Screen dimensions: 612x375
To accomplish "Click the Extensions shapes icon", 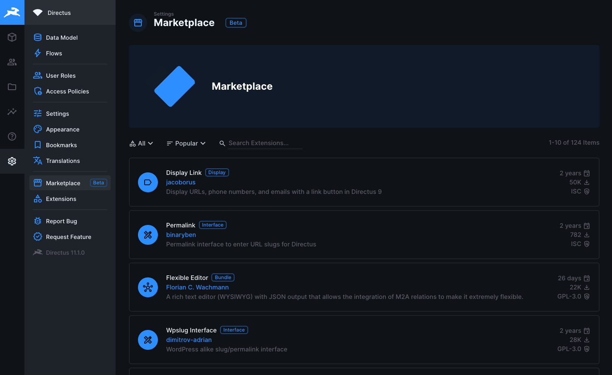I will click(x=38, y=198).
